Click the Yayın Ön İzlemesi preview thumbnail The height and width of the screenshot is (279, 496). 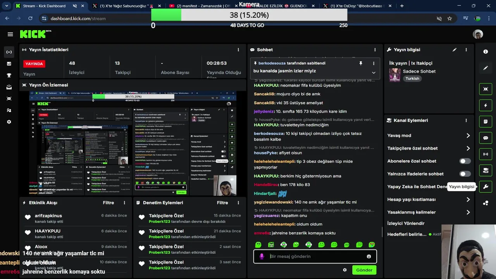(x=133, y=144)
